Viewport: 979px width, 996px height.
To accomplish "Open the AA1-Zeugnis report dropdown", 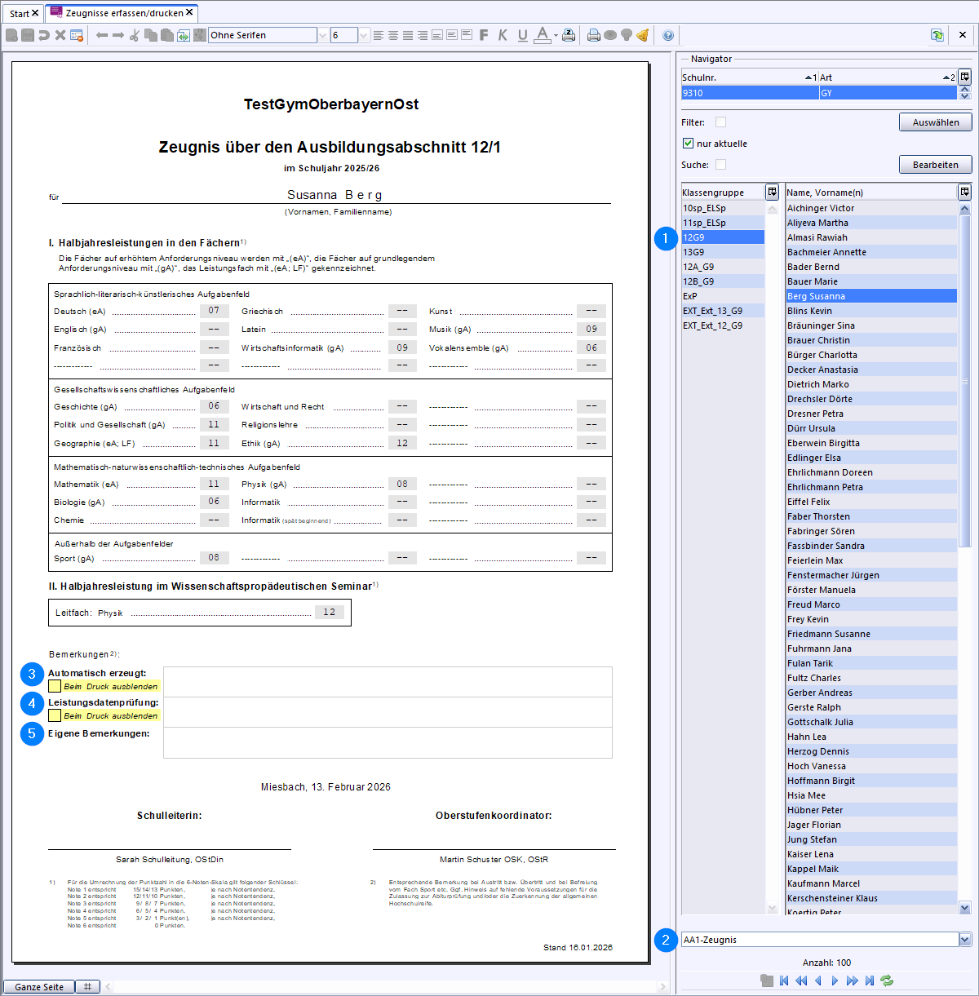I will point(965,940).
